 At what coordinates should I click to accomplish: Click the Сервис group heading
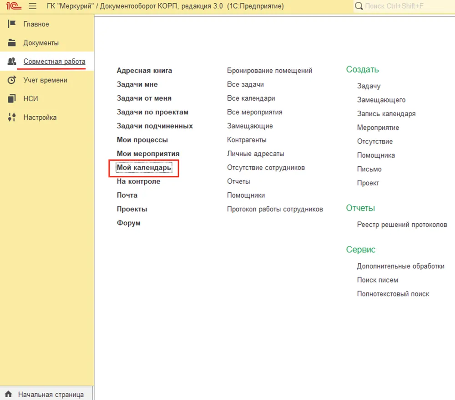click(360, 250)
